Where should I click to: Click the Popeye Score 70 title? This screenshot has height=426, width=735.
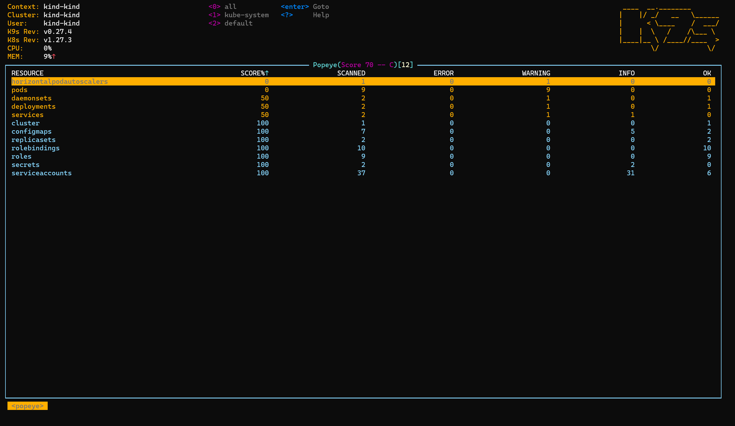[363, 65]
